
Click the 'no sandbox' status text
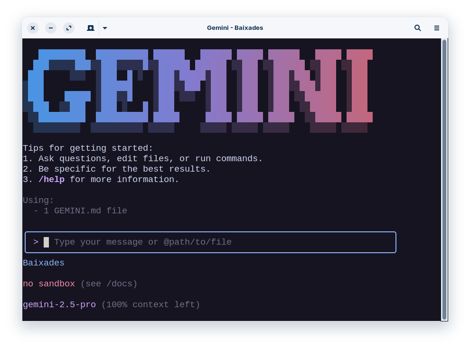click(x=49, y=284)
